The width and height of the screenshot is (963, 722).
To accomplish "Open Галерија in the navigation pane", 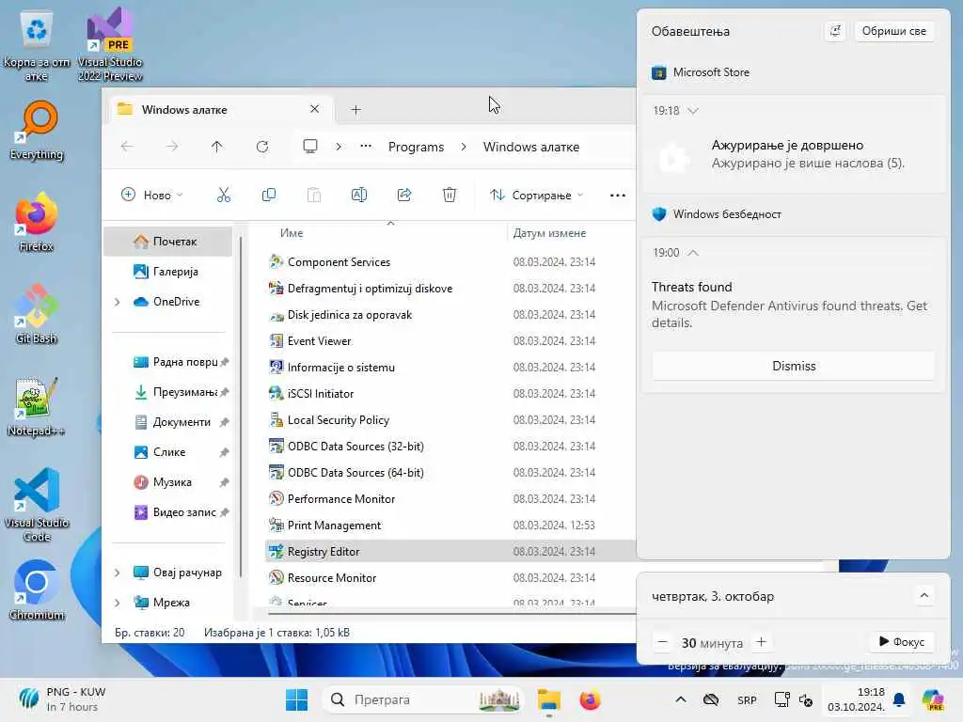I will point(167,272).
